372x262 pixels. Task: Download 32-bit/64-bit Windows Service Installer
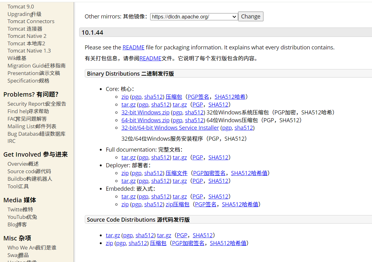pyautogui.click(x=170, y=128)
